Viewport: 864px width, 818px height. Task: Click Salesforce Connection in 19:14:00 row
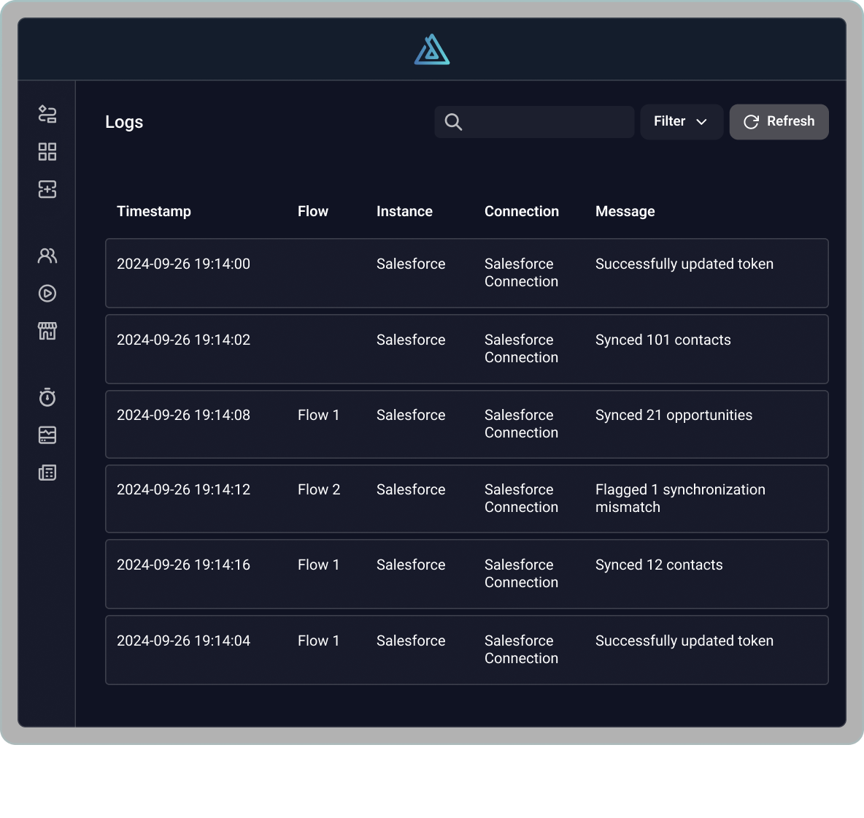click(x=521, y=272)
